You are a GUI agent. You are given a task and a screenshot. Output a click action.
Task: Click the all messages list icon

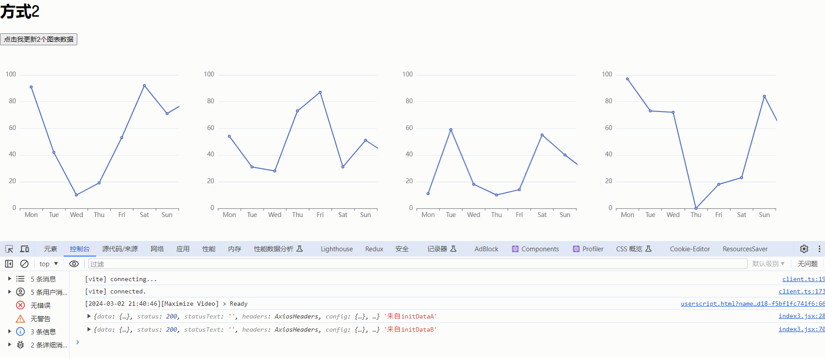[21, 279]
